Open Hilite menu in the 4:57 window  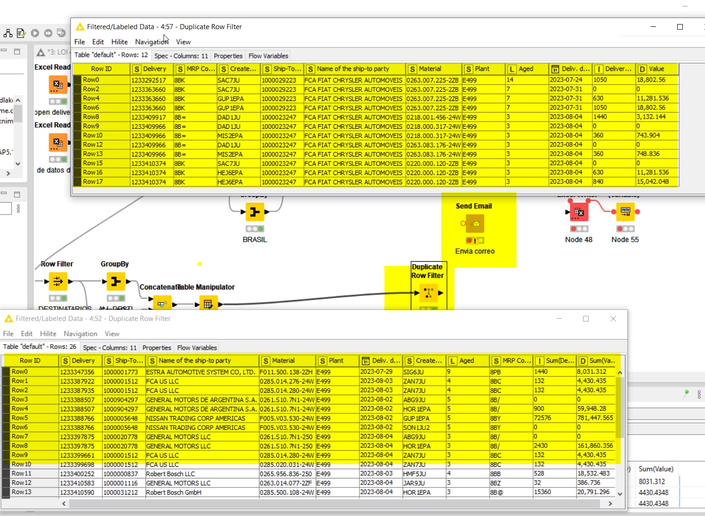pyautogui.click(x=120, y=42)
